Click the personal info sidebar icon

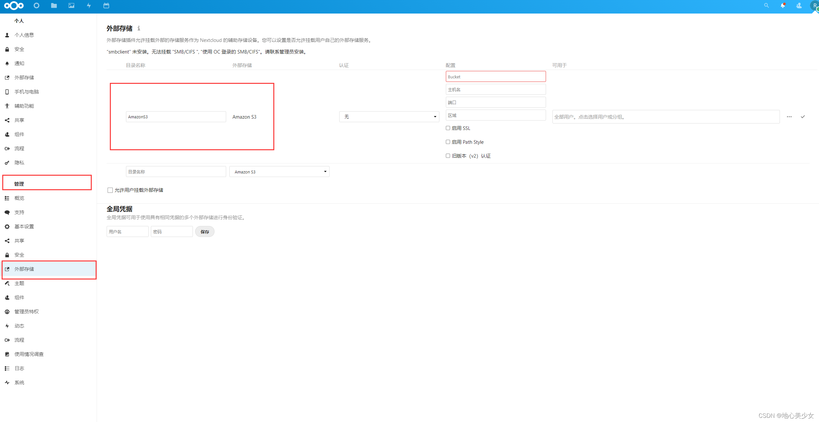click(7, 35)
